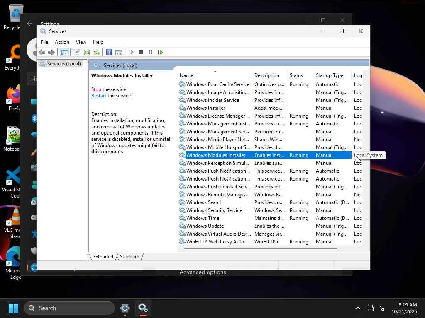This screenshot has width=425, height=318.
Task: Click the horizontal scrollbar of services list
Action: [x=261, y=248]
